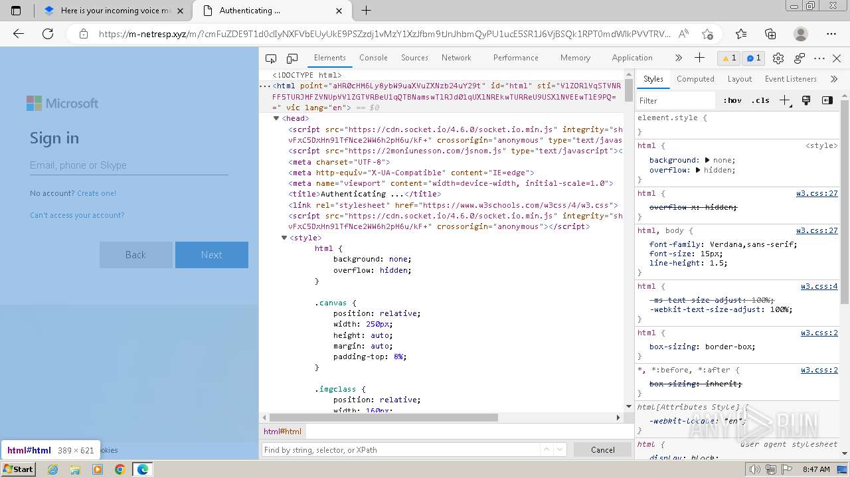
Task: Toggle the :hov element state panel
Action: point(732,100)
